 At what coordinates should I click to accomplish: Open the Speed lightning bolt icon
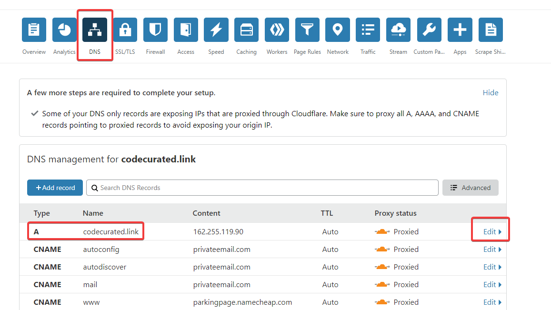(216, 30)
